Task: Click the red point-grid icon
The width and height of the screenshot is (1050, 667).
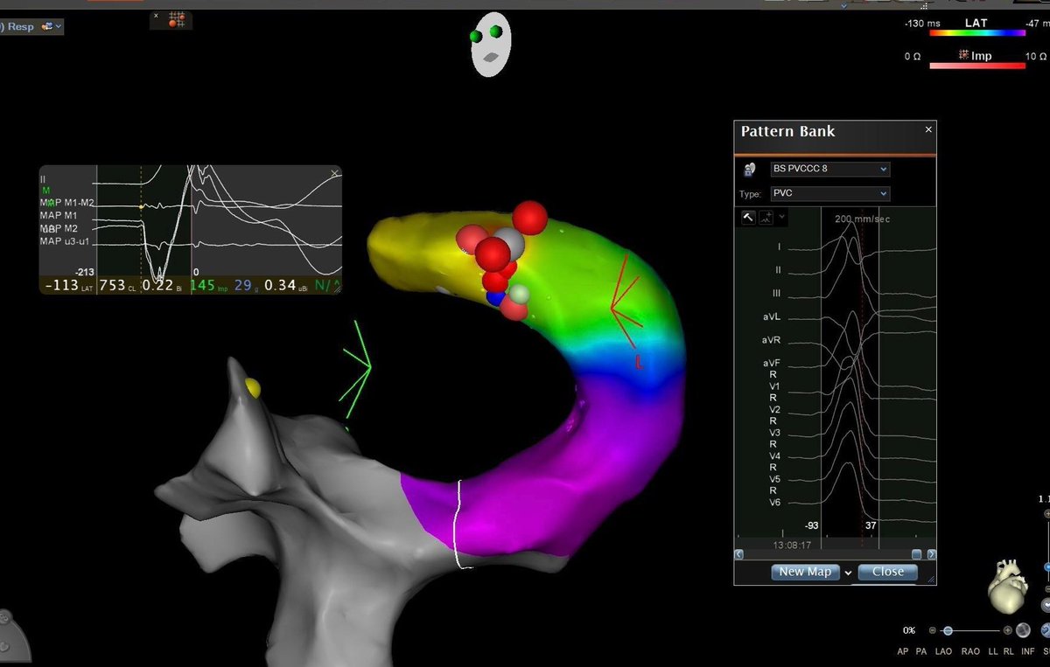Action: click(x=178, y=19)
